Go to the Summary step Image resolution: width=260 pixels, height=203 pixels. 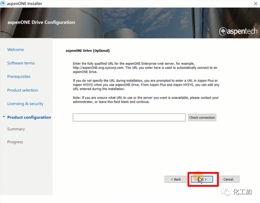pos(16,129)
